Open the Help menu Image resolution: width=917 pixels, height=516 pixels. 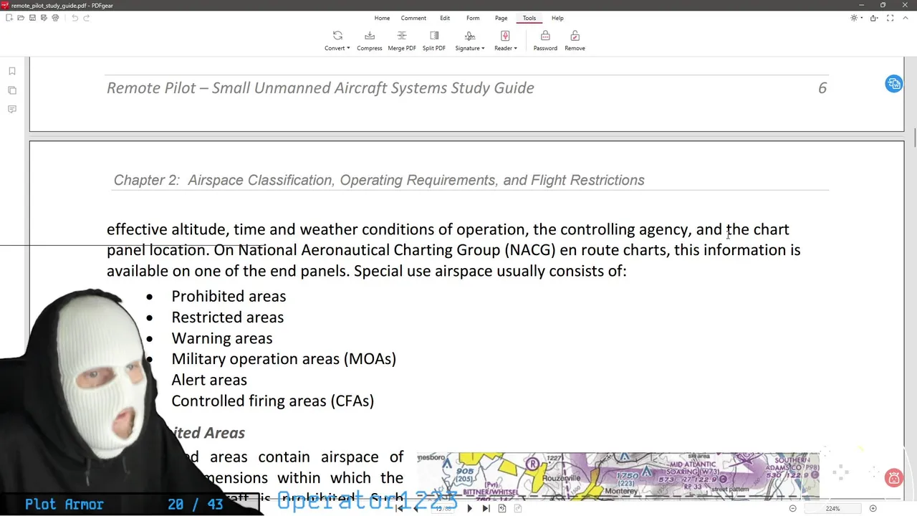(x=557, y=18)
